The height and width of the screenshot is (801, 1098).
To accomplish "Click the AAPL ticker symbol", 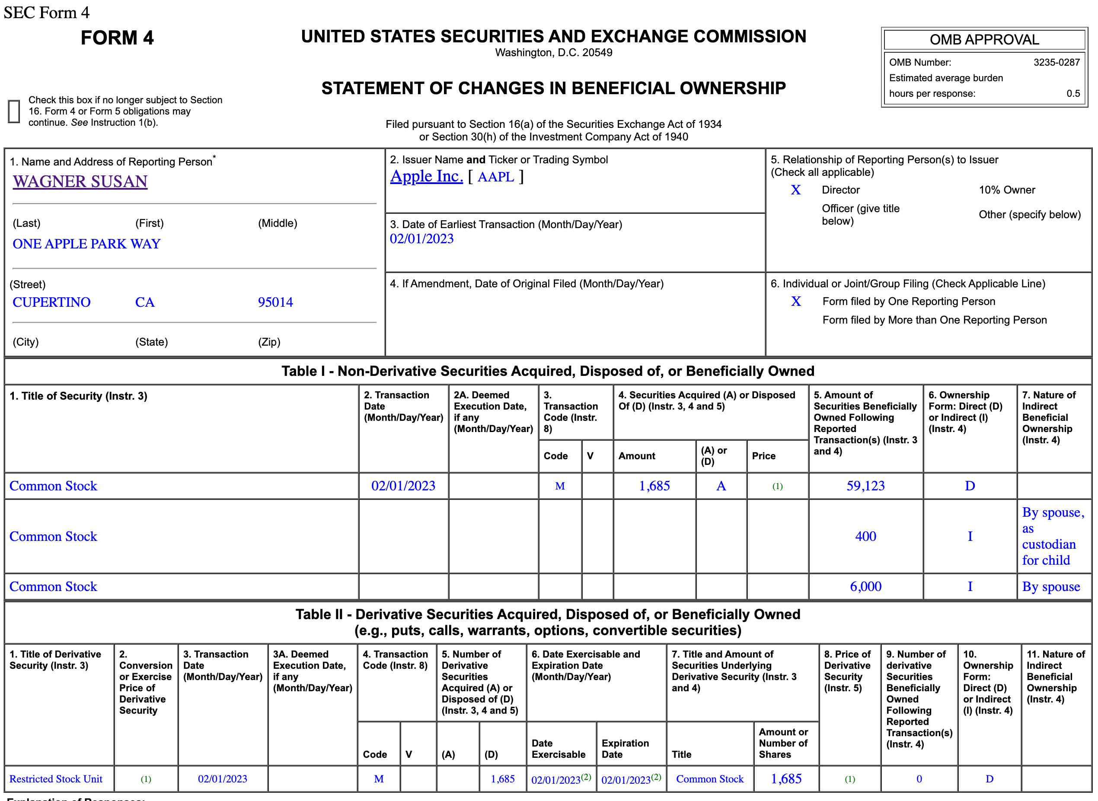I will pyautogui.click(x=495, y=177).
